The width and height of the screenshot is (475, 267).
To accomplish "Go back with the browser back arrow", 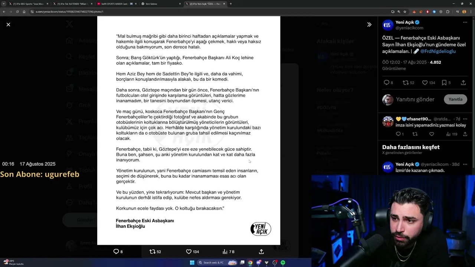I will [4, 11].
